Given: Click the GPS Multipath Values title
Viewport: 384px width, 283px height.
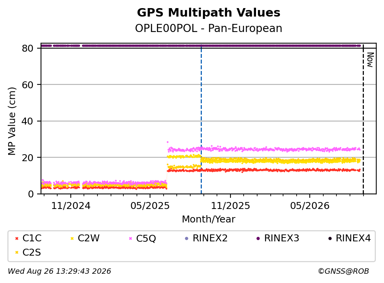Looking at the screenshot, I should point(209,13).
